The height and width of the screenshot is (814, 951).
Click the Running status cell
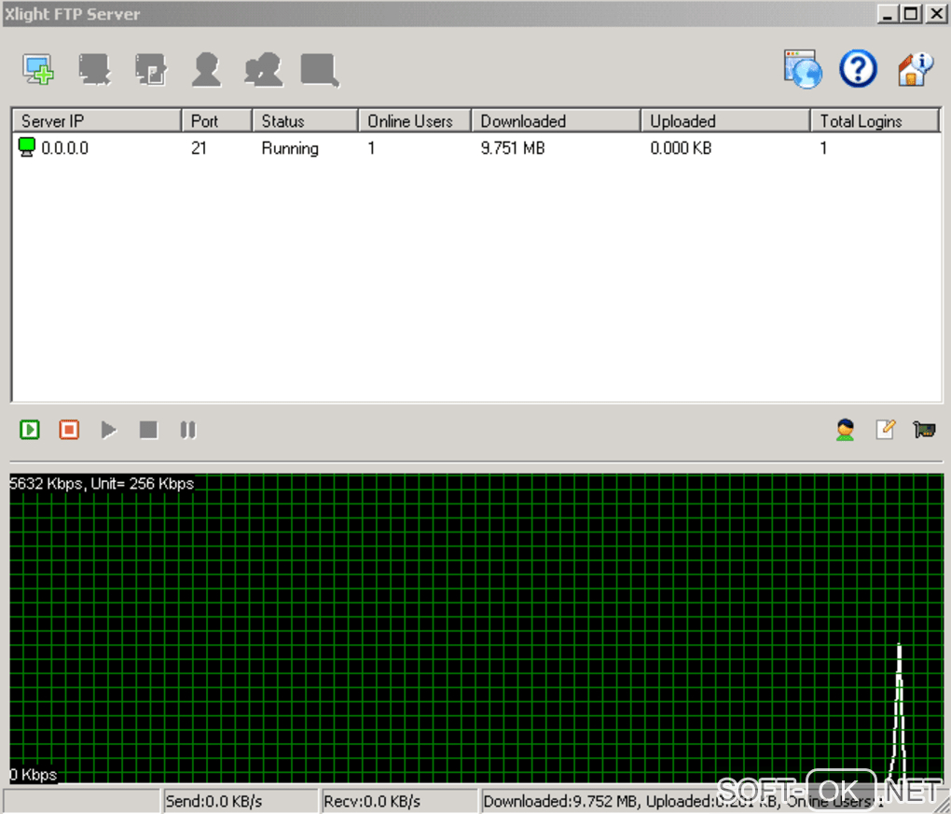(290, 148)
